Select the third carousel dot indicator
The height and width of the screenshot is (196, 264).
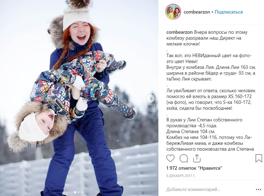(x=82, y=192)
